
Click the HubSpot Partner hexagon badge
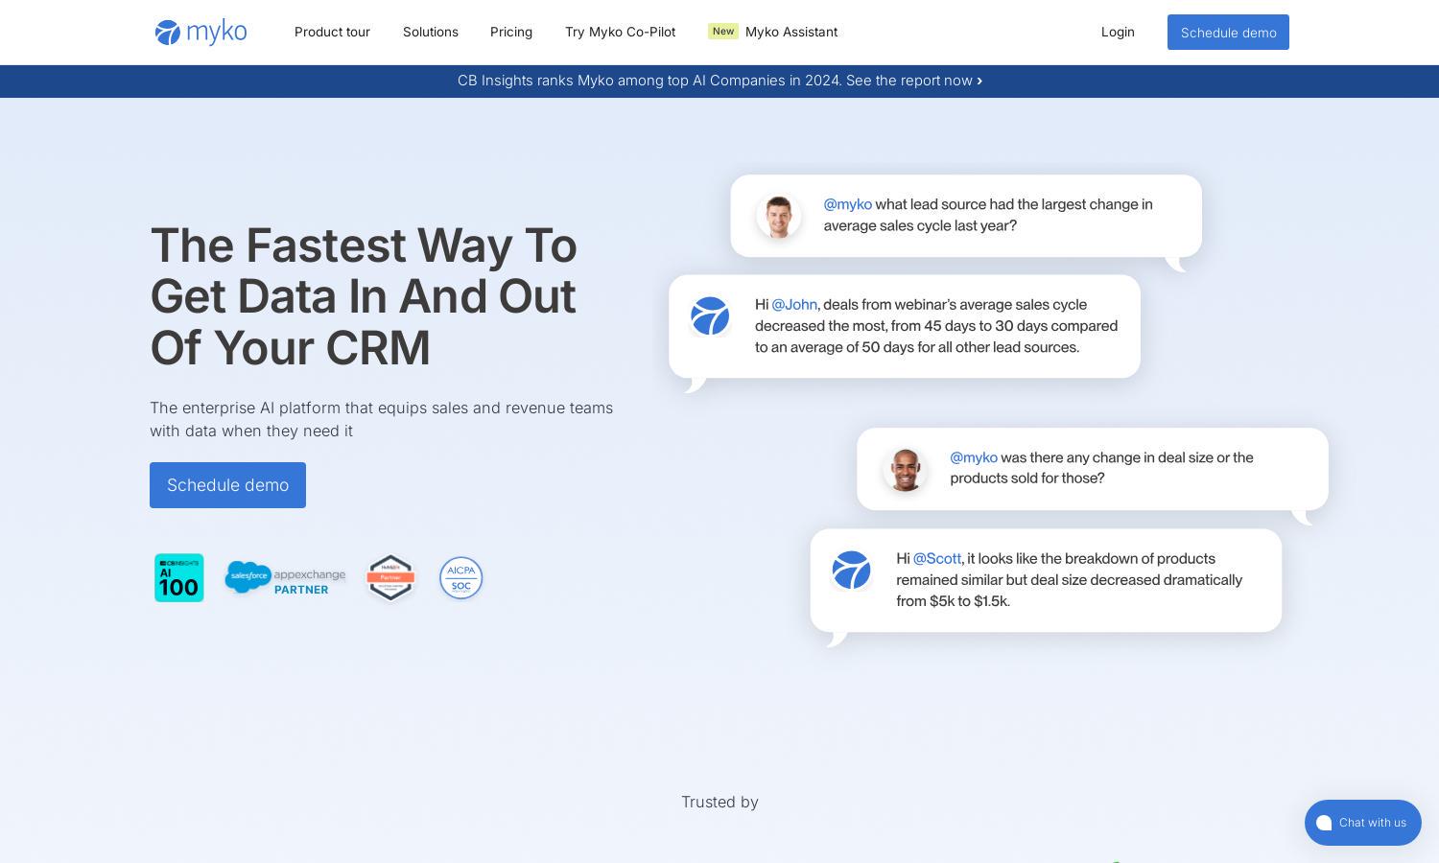pos(390,577)
